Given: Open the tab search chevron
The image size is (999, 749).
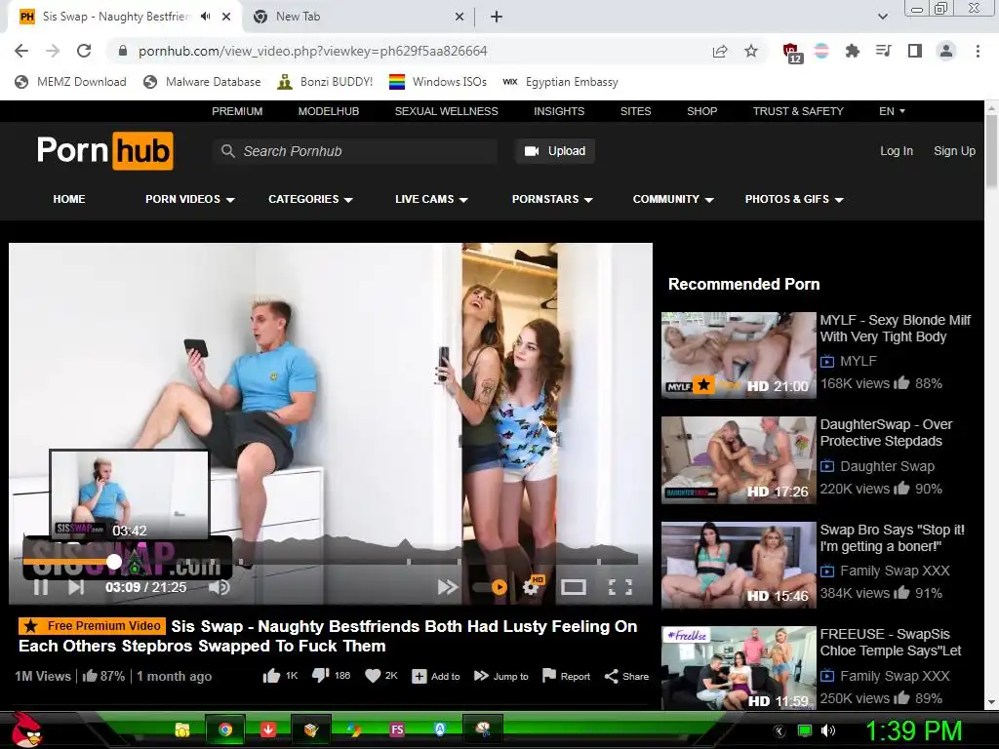Looking at the screenshot, I should pos(882,17).
